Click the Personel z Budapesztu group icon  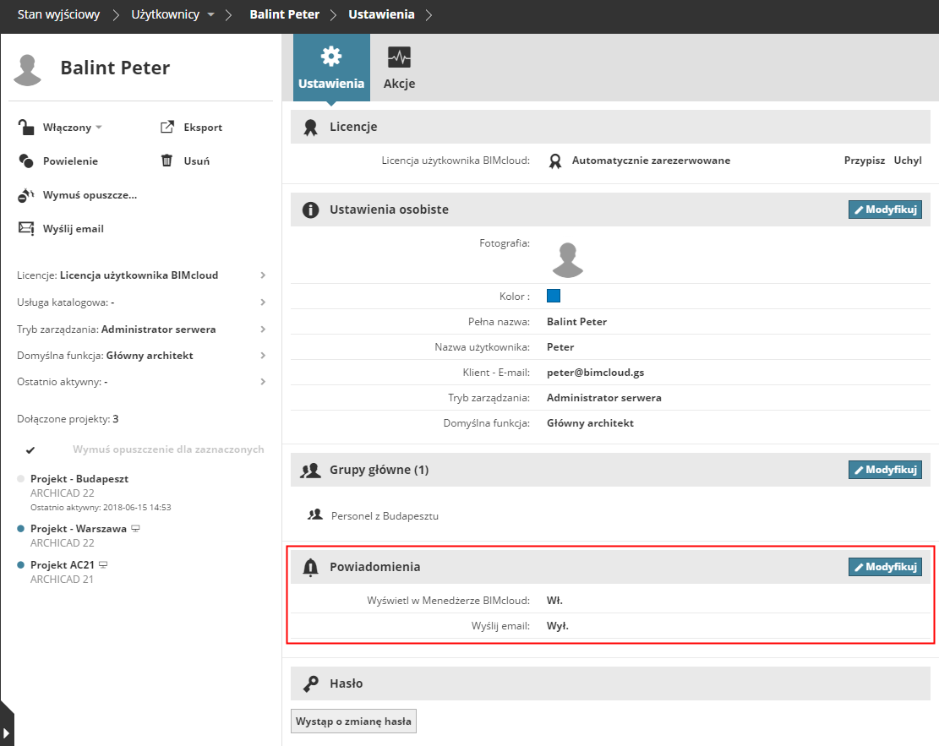point(315,515)
